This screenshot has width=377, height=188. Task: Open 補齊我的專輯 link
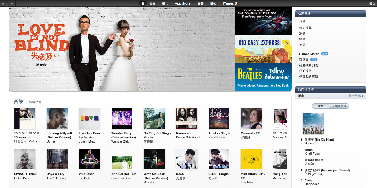click(309, 76)
